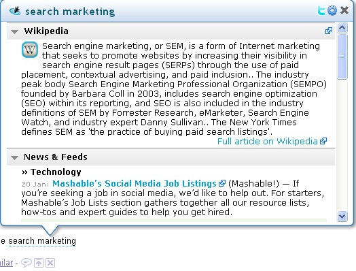Open Mashable's Social Media Job Listings link
Viewport: 356px width, 271px height.
tap(135, 183)
